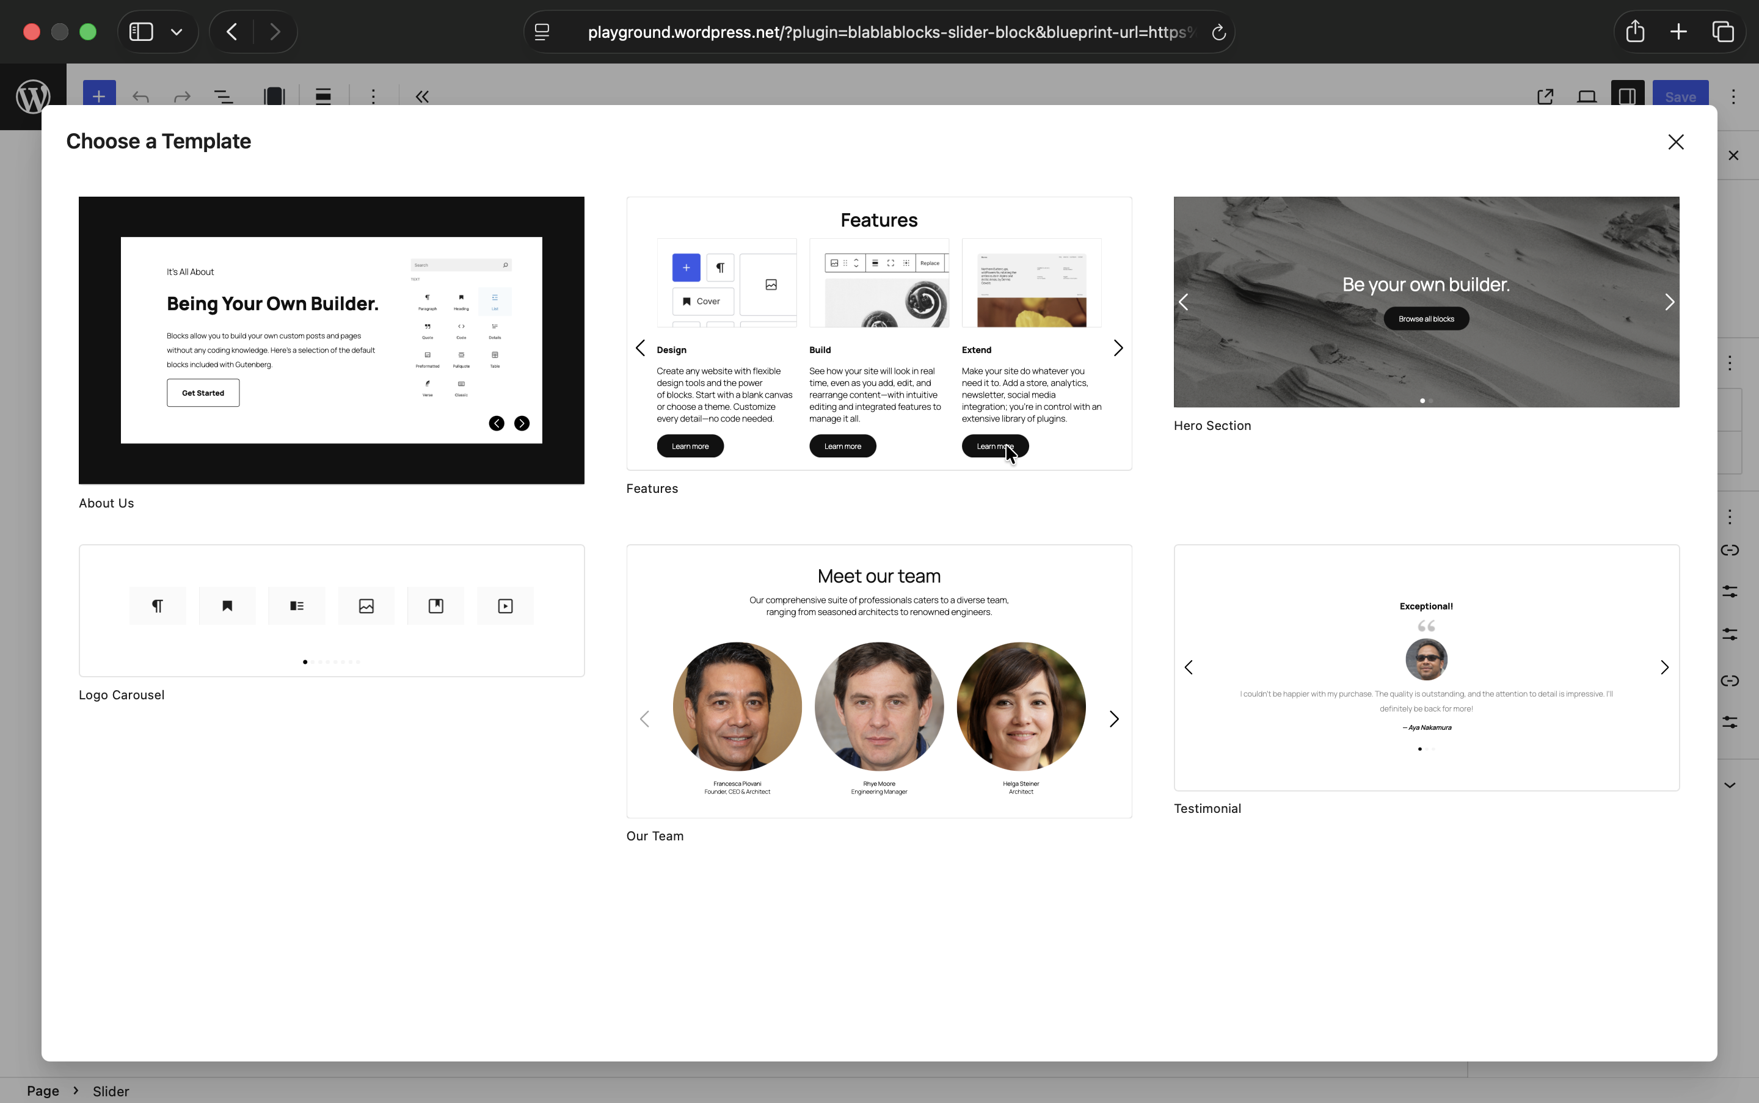Viewport: 1759px width, 1103px height.
Task: Go forward with the browser forward arrow
Action: coord(274,32)
